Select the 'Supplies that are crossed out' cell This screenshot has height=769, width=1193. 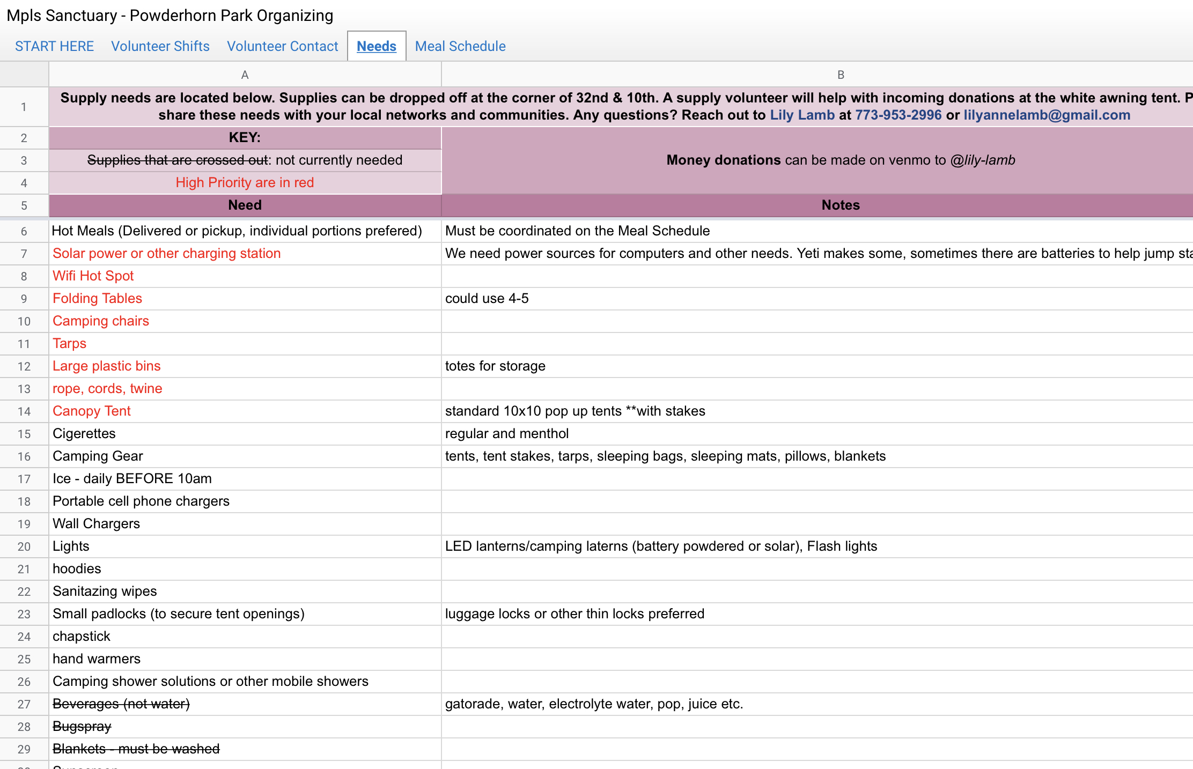point(245,160)
